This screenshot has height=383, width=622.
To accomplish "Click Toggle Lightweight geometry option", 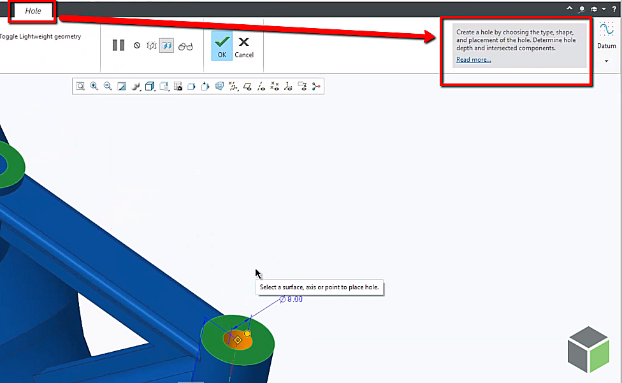I will (40, 36).
